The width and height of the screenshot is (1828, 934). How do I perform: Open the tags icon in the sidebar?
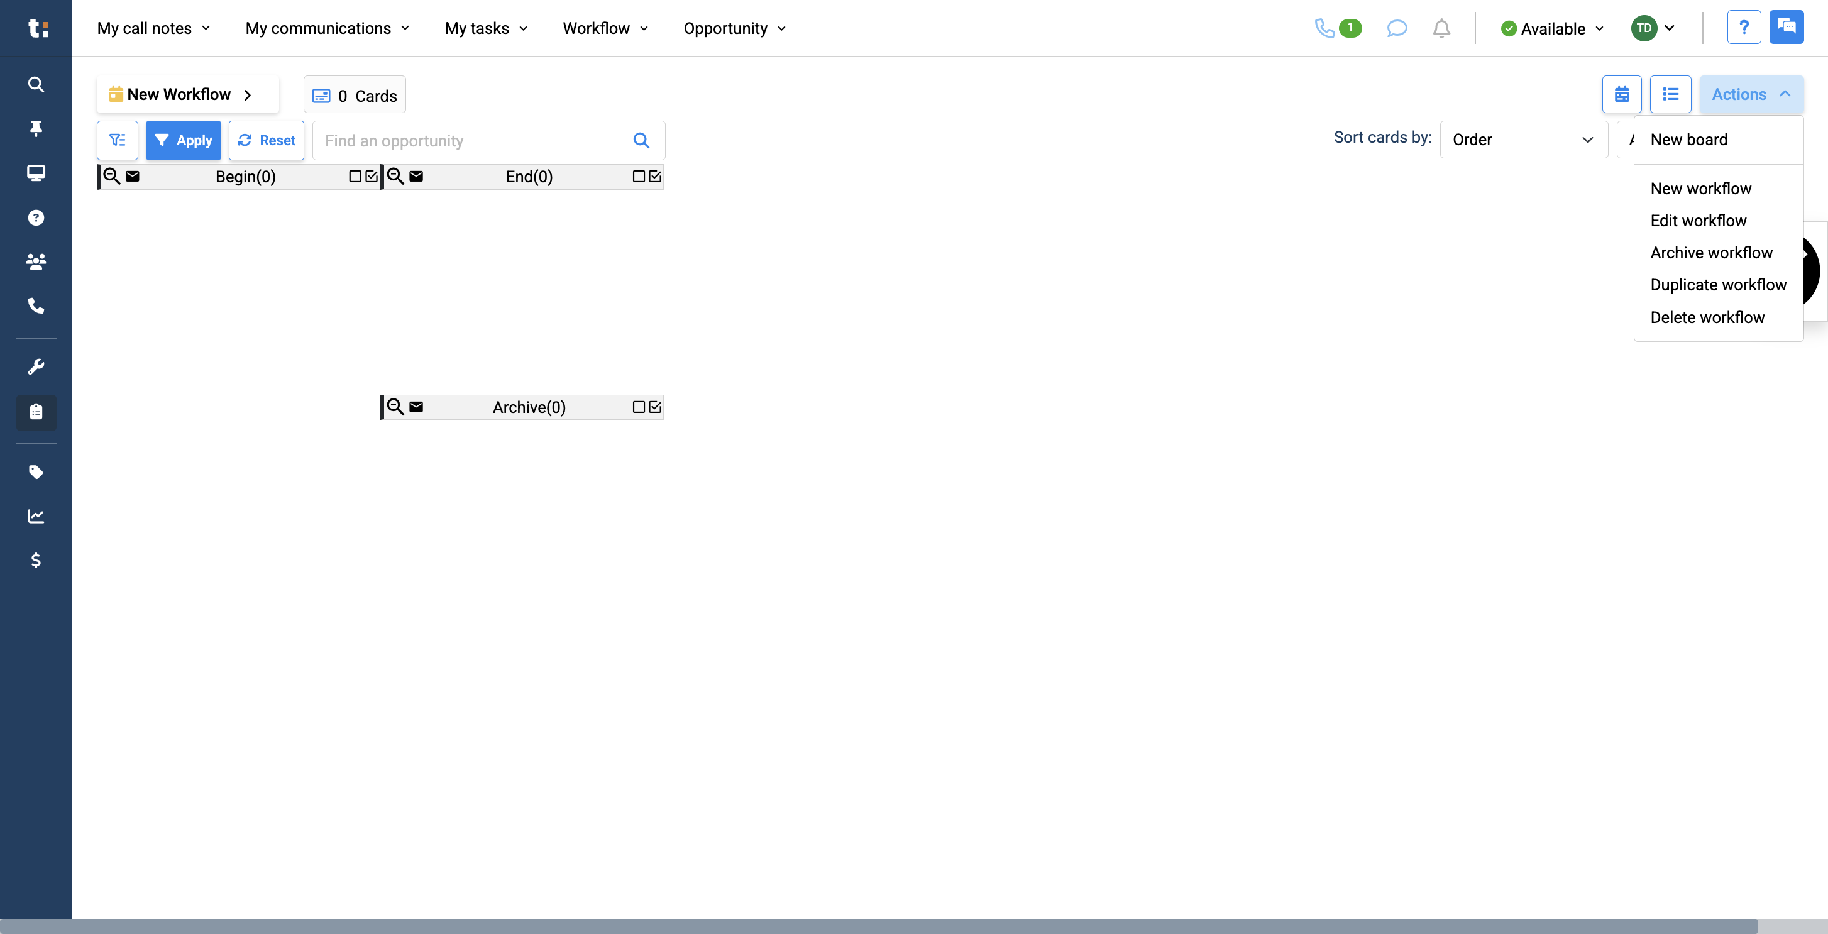point(35,472)
